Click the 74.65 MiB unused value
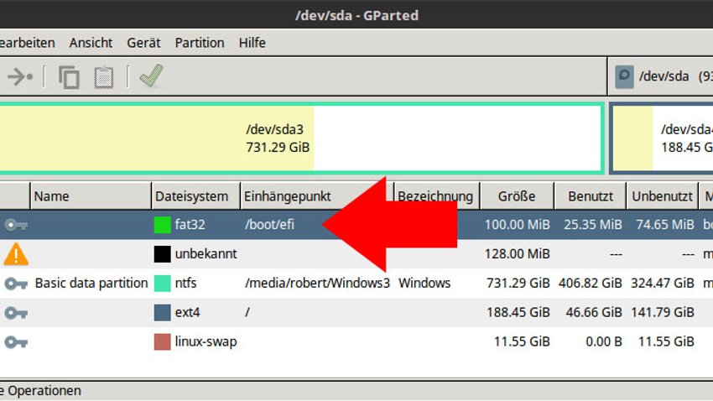713x401 pixels. 665,225
